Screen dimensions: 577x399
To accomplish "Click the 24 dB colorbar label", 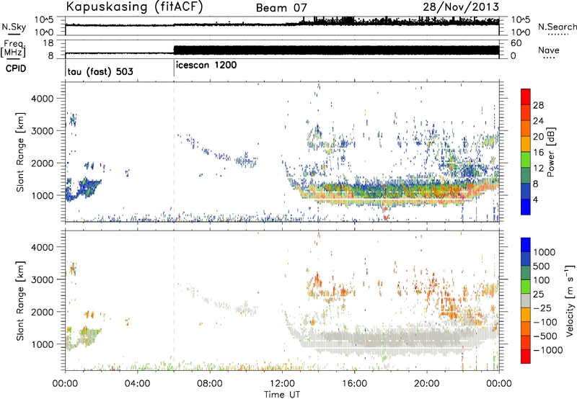I will point(538,121).
